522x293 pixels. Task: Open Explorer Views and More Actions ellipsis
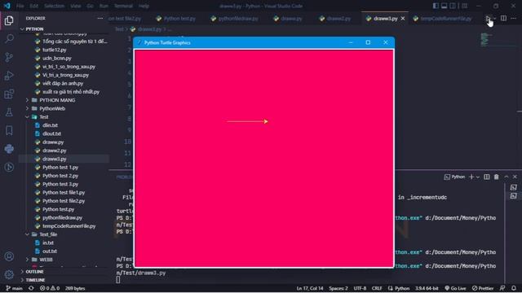coord(100,18)
